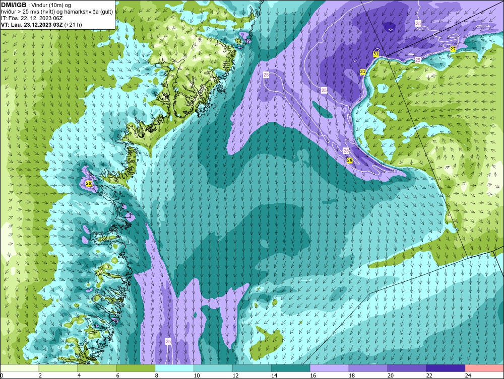This screenshot has width=504, height=379.
Task: Select legend scale number '12'
Action: pyautogui.click(x=235, y=375)
